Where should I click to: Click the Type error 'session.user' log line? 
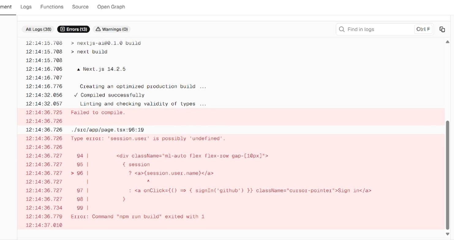pos(231,138)
